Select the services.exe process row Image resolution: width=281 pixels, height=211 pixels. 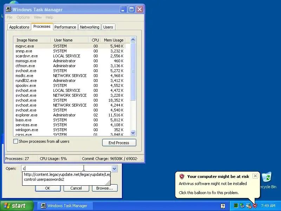[70, 125]
